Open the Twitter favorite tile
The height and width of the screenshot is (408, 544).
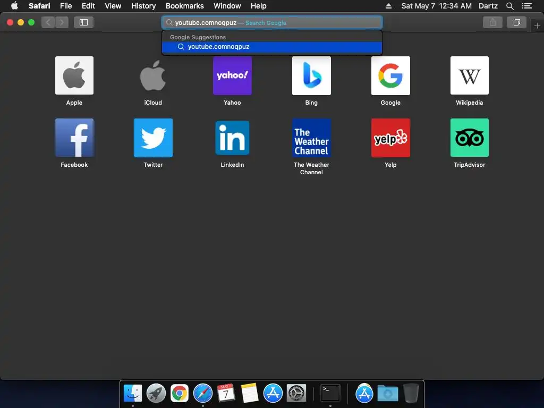tap(153, 138)
